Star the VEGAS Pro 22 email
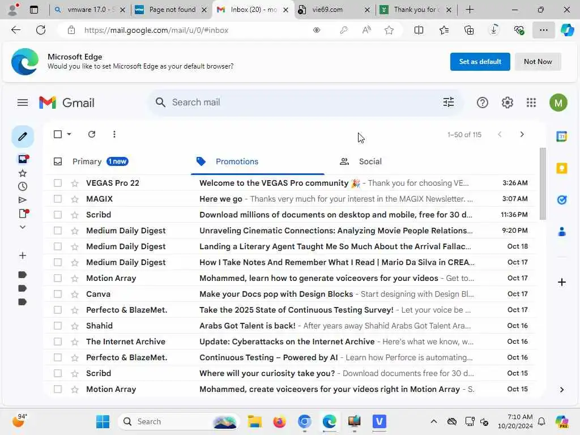580x435 pixels. (75, 183)
